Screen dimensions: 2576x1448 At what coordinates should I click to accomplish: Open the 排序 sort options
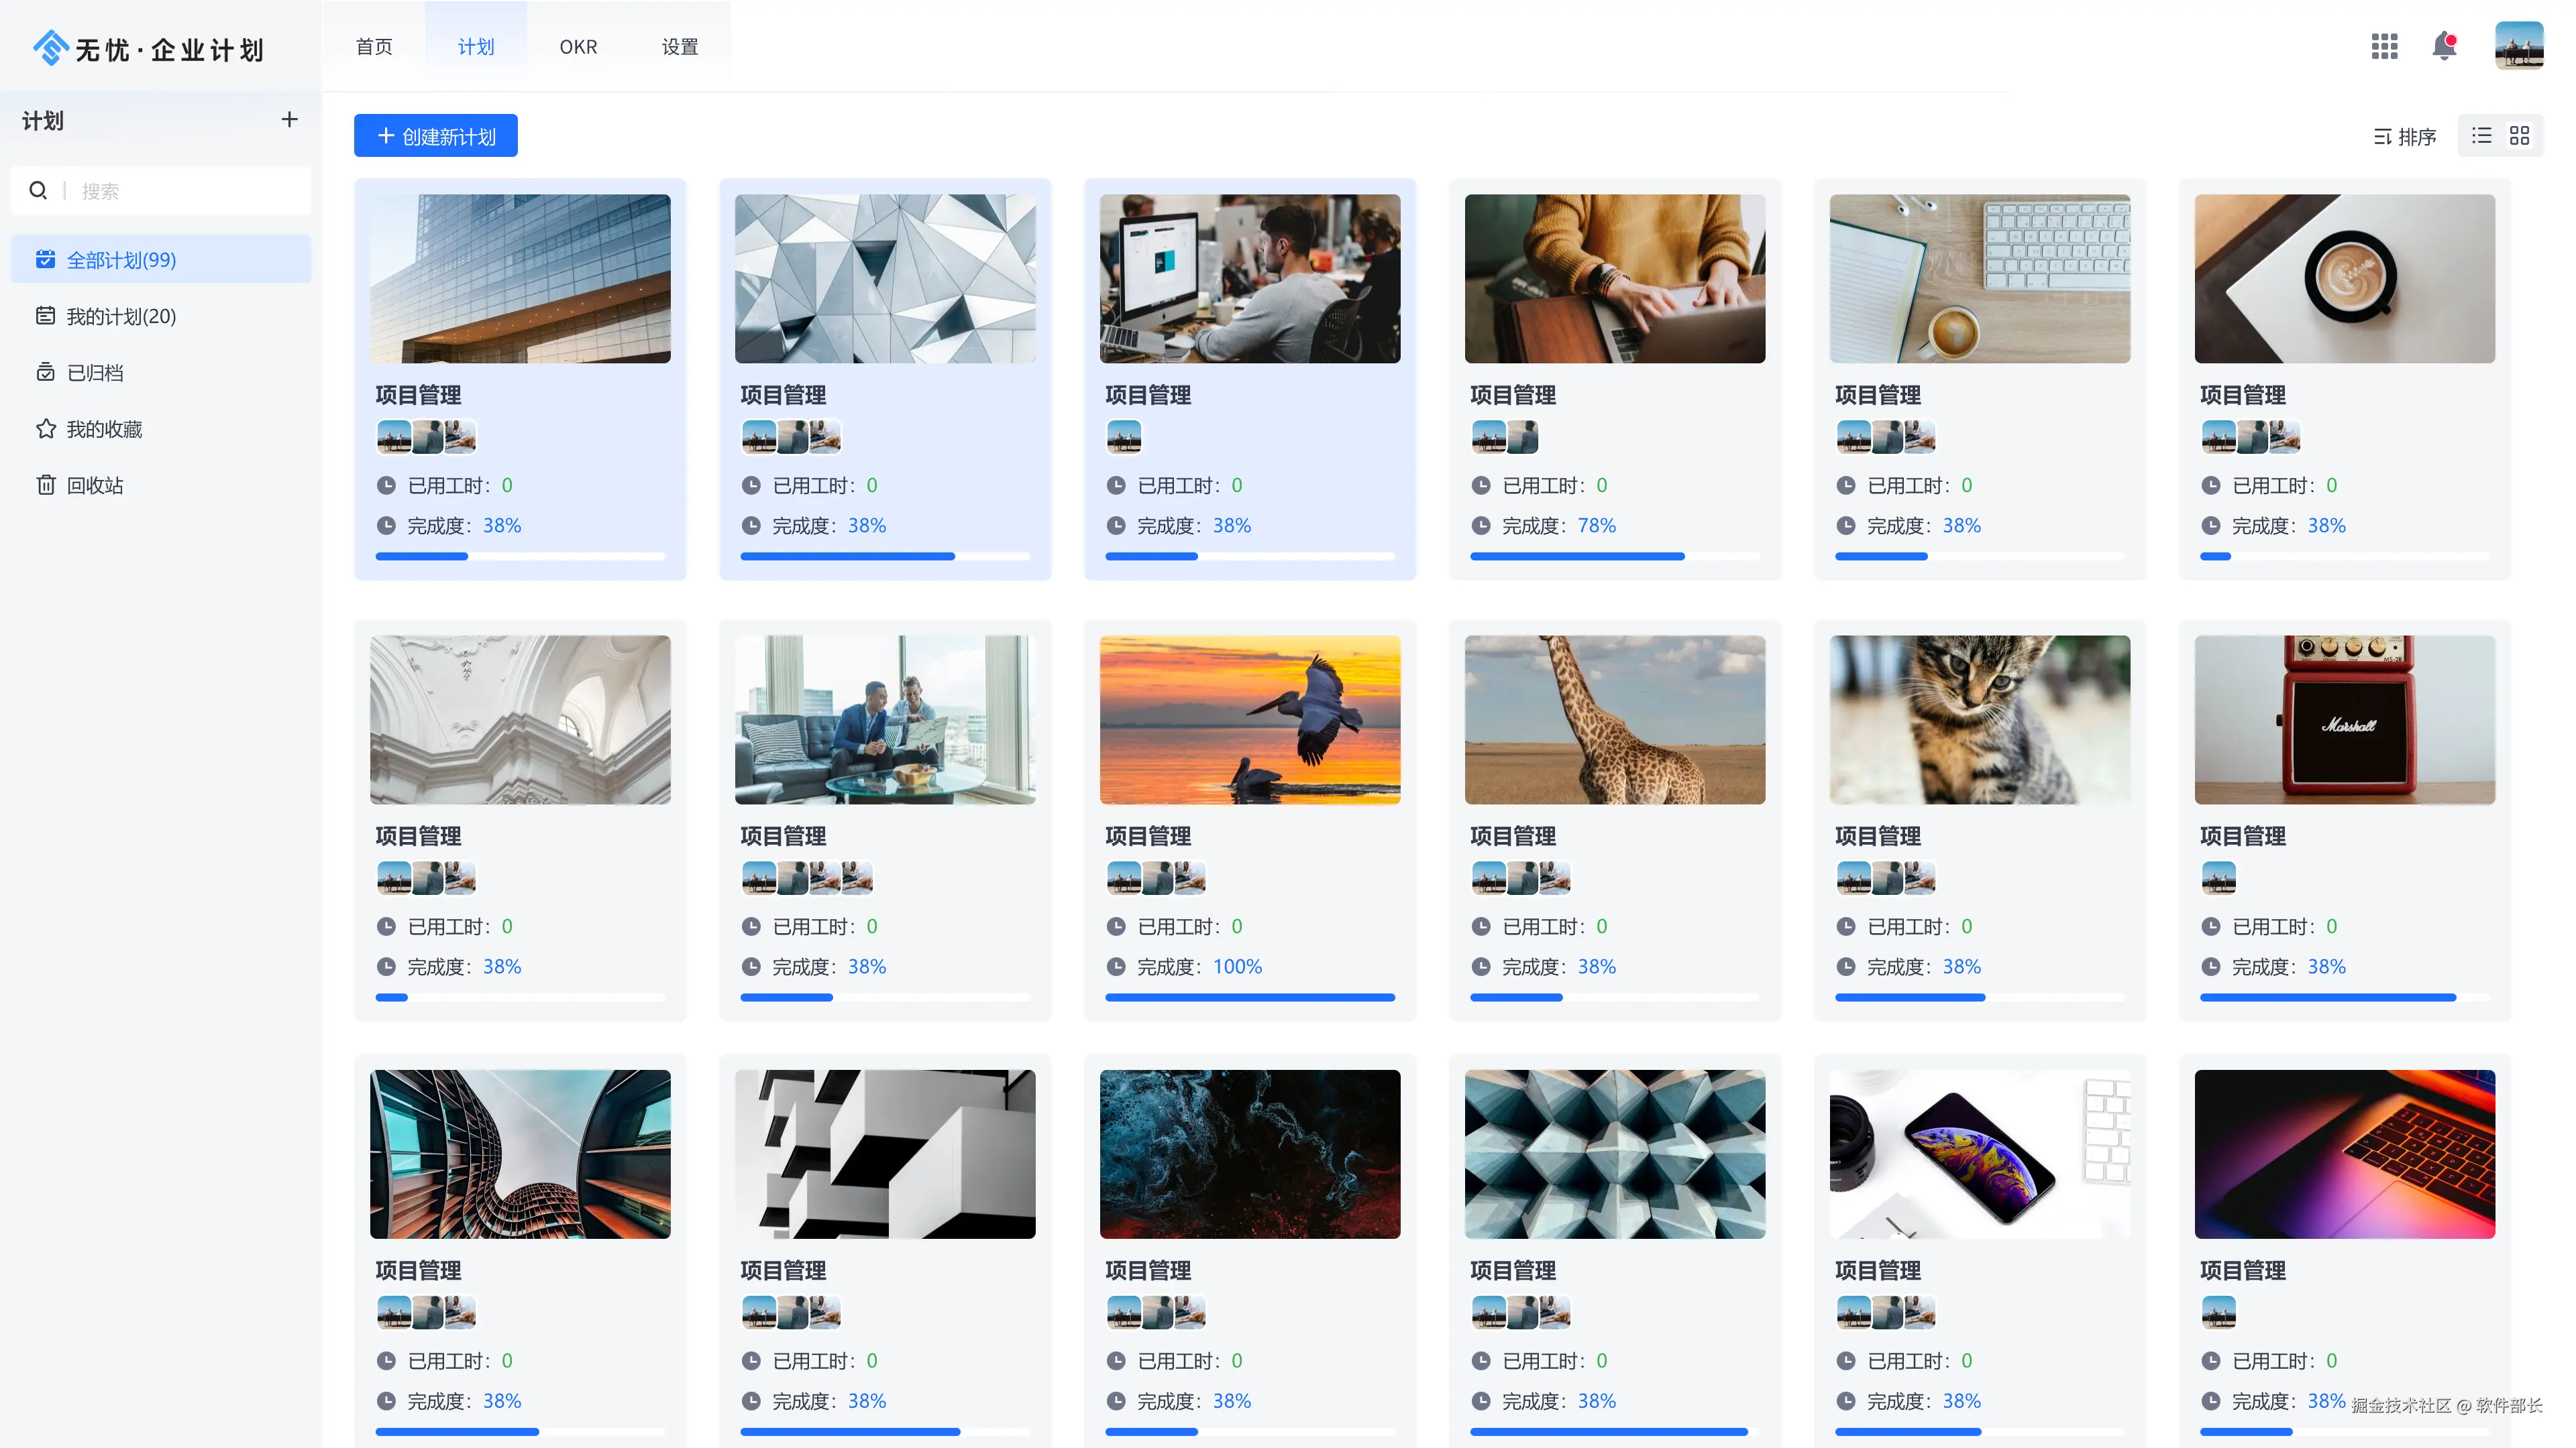pyautogui.click(x=2404, y=137)
